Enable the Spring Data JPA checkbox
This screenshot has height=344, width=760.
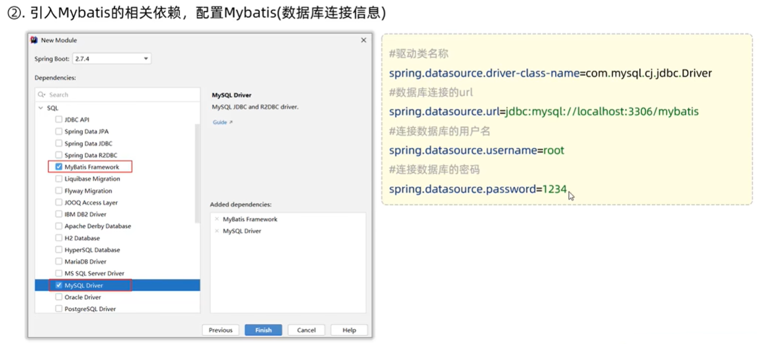pyautogui.click(x=59, y=131)
